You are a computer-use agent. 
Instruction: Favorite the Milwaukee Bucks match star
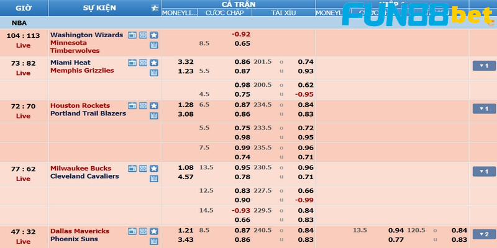153,168
